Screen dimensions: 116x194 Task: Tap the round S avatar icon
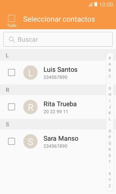pyautogui.click(x=30, y=141)
